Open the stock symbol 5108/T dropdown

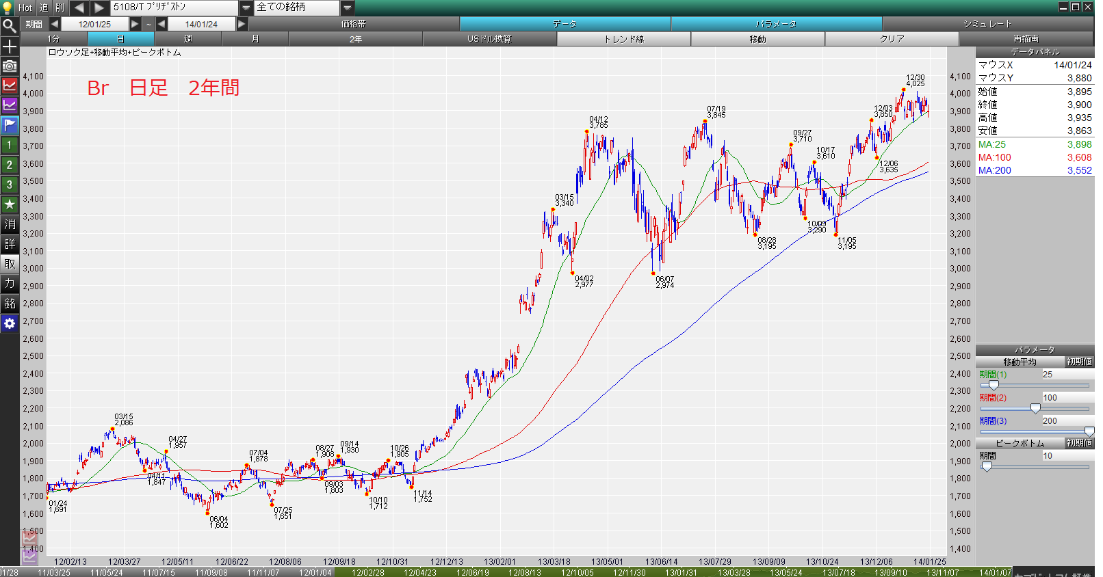246,8
